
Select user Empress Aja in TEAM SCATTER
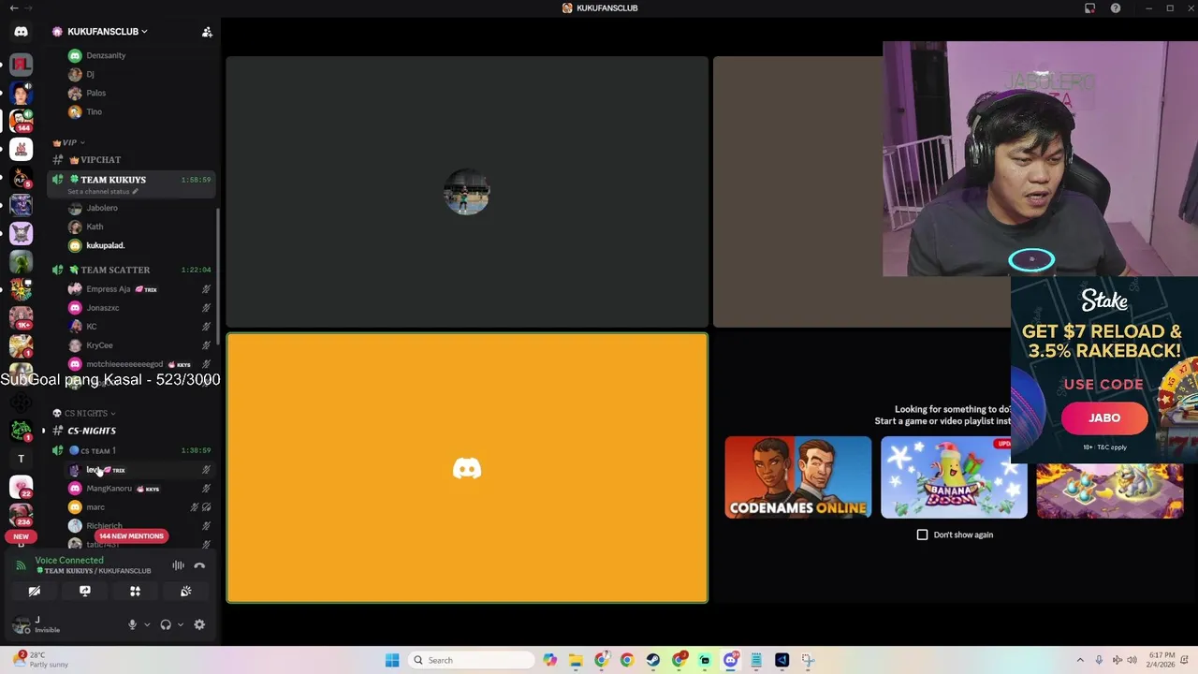140,289
